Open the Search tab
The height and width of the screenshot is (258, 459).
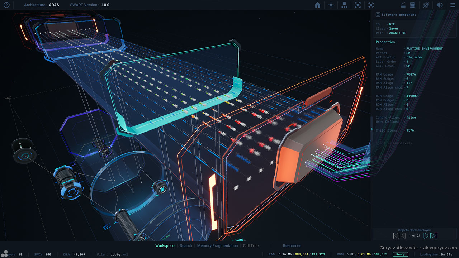point(186,246)
